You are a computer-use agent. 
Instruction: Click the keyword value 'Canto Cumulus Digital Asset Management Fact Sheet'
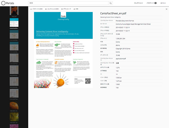(133, 24)
